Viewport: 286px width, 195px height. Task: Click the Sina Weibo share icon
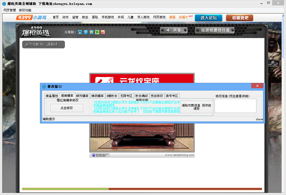(x=103, y=32)
